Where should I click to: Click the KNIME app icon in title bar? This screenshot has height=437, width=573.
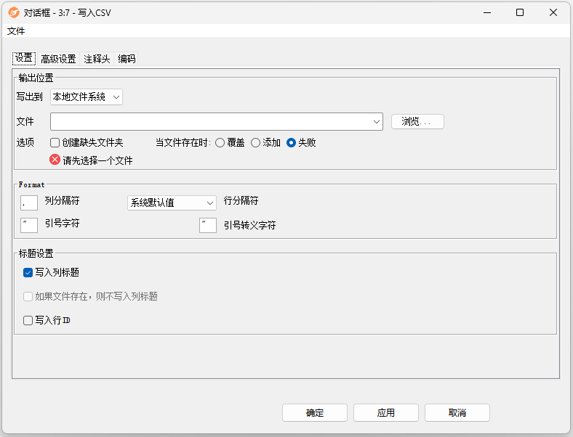point(13,12)
